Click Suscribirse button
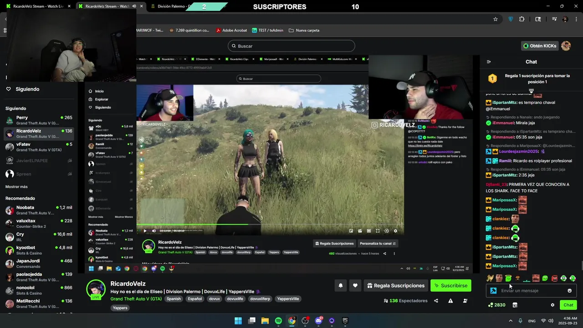Screen dimensions: 583x328 click(x=451, y=286)
